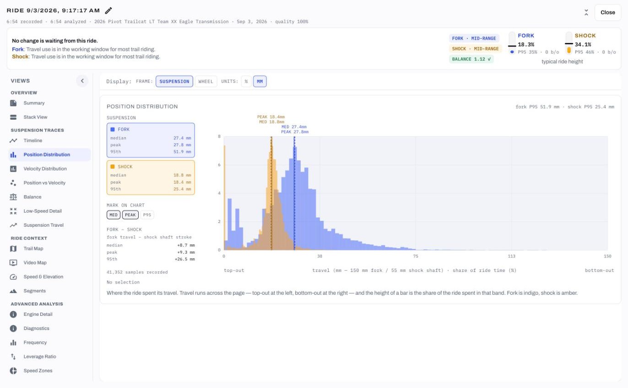Toggle P95 marker on chart
The width and height of the screenshot is (628, 388).
pyautogui.click(x=147, y=215)
